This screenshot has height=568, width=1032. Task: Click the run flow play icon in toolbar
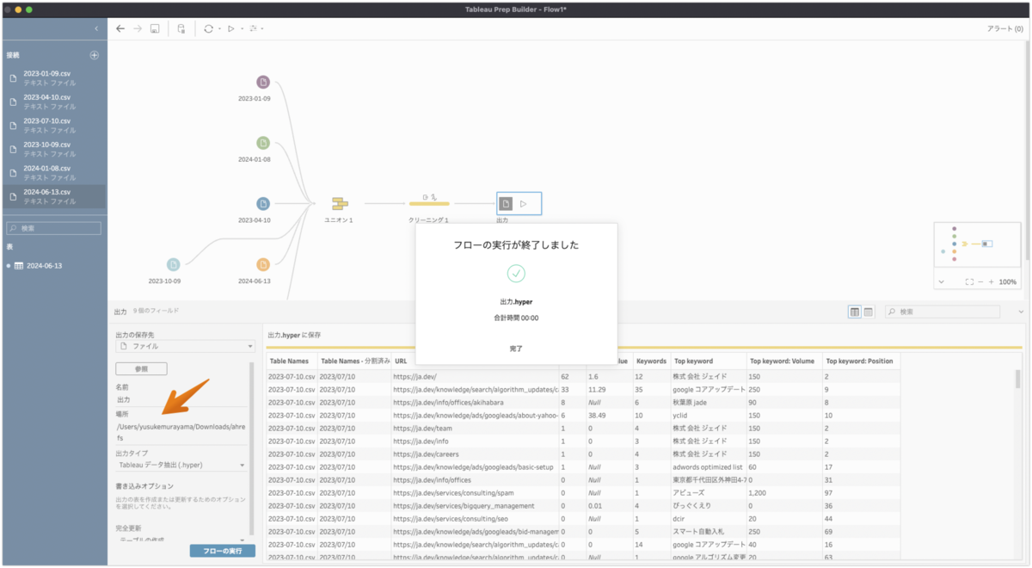230,28
